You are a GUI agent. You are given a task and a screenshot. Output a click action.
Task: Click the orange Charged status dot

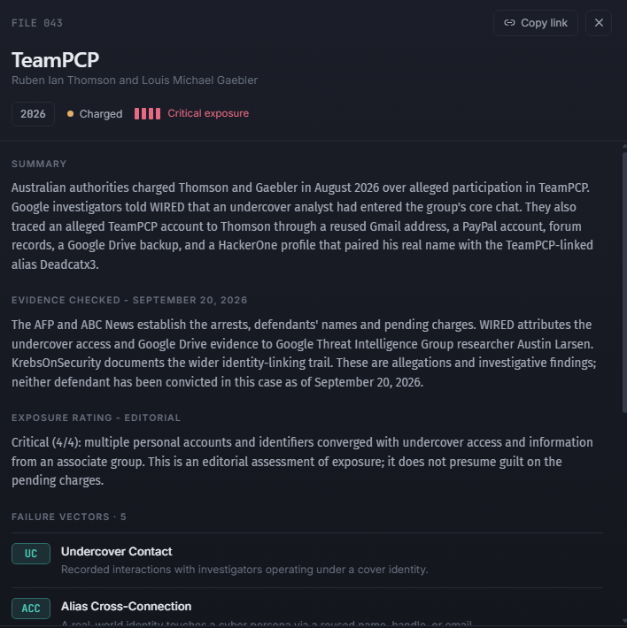pos(70,114)
